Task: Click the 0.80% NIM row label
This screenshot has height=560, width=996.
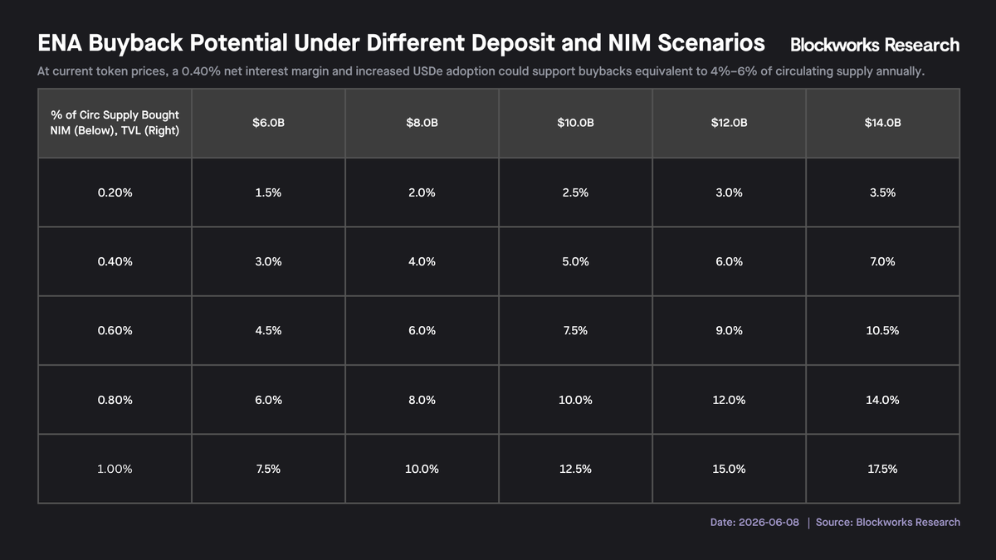Action: pos(115,400)
